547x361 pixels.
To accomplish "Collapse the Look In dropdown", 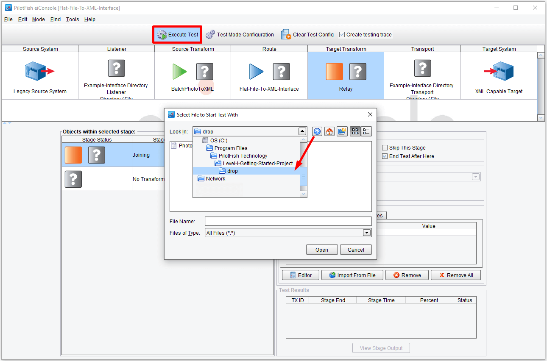I will pos(302,131).
